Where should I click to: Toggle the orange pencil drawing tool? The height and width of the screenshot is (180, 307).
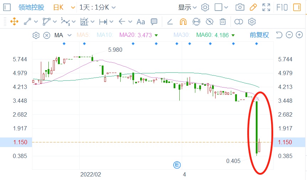coord(253,7)
